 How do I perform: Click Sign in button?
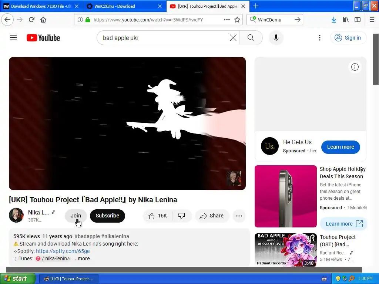coord(348,38)
